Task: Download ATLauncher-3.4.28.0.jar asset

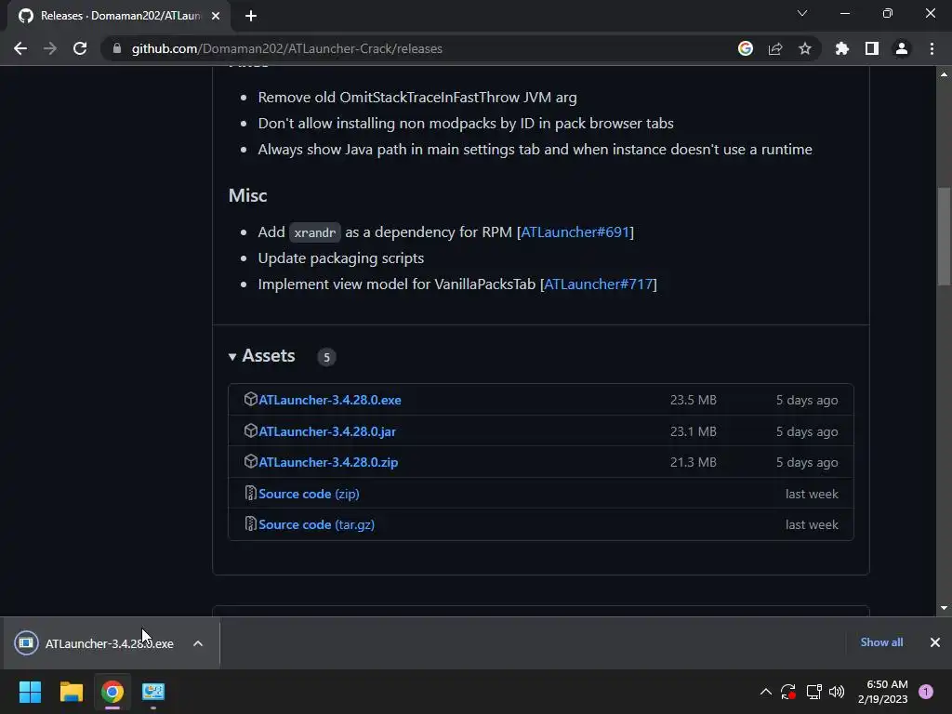Action: [327, 431]
